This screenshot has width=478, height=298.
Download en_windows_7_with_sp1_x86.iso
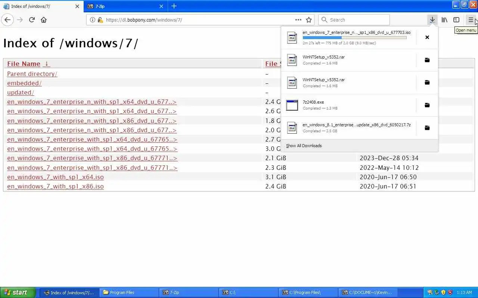[x=55, y=186]
